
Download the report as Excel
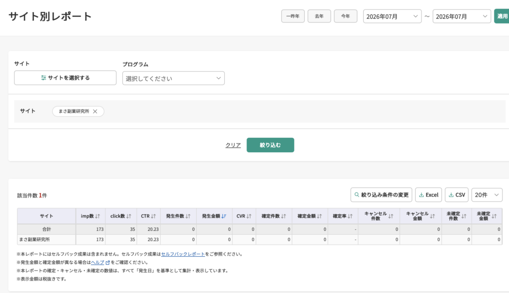(x=428, y=195)
